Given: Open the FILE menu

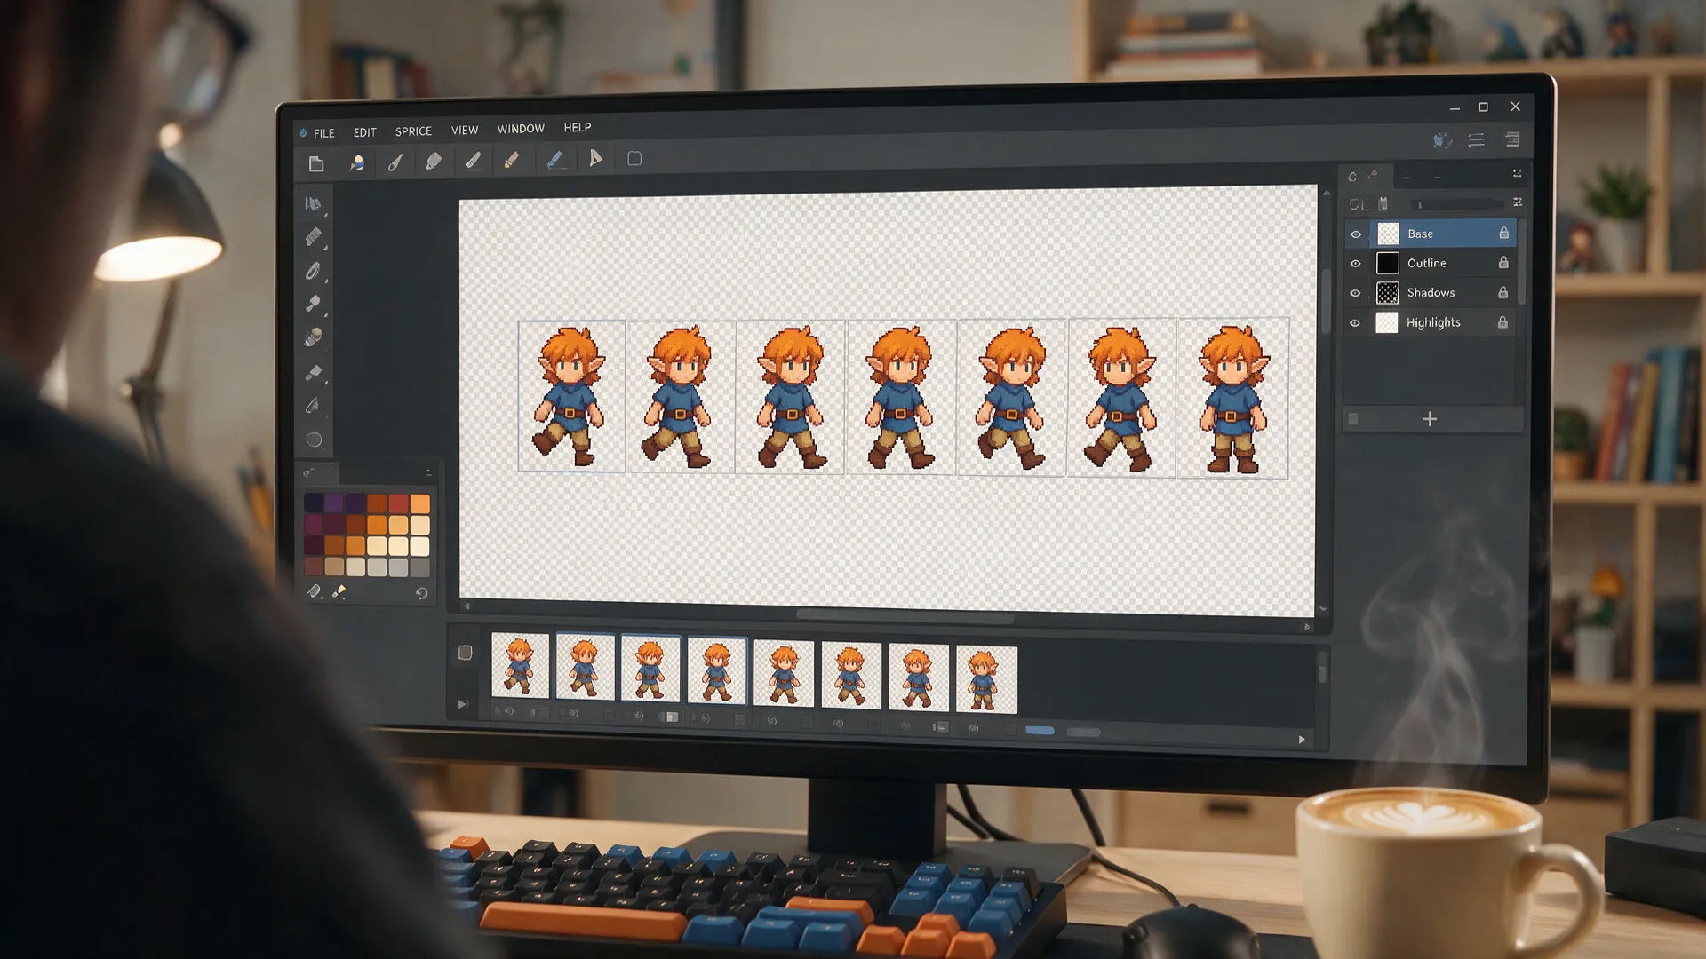Looking at the screenshot, I should (324, 133).
